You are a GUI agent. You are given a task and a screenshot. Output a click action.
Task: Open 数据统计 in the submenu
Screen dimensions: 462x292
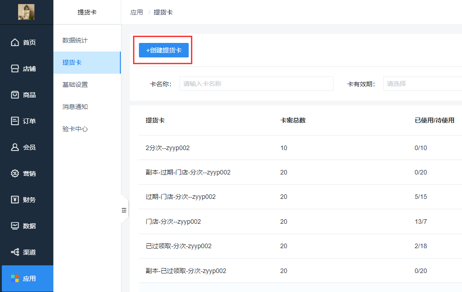(x=75, y=41)
